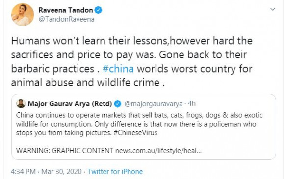Click the quoted tweet card border area
286x179 pixels.
pyautogui.click(x=144, y=127)
